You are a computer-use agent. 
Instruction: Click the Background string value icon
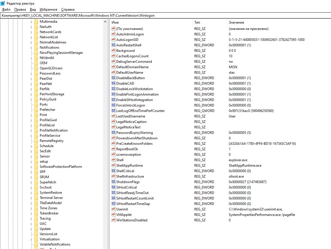click(113, 50)
